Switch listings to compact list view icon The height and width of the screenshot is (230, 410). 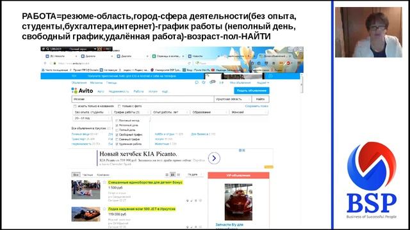(x=179, y=174)
